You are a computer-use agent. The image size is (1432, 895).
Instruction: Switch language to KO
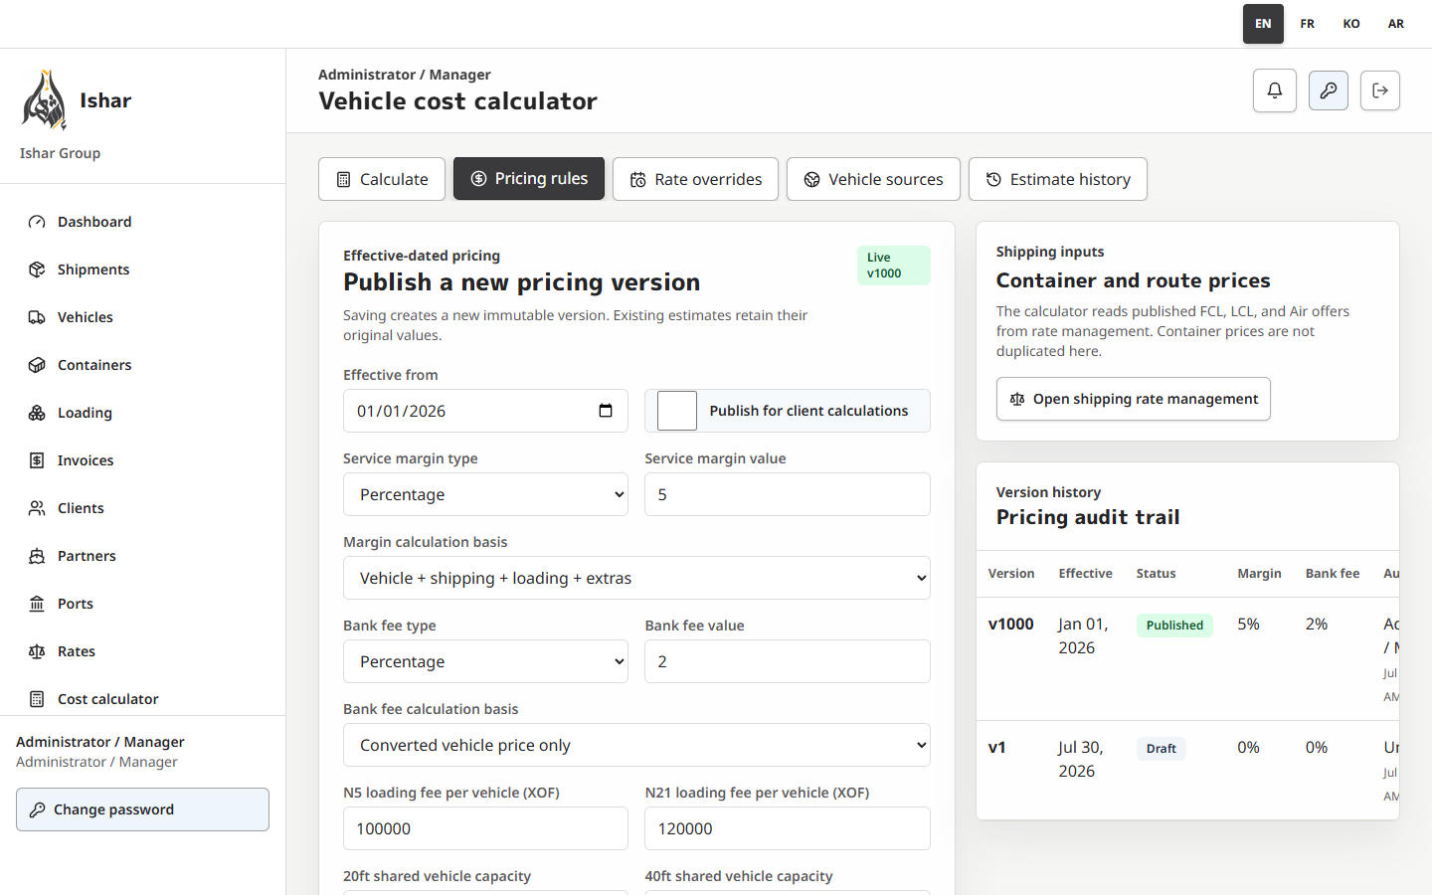tap(1351, 24)
